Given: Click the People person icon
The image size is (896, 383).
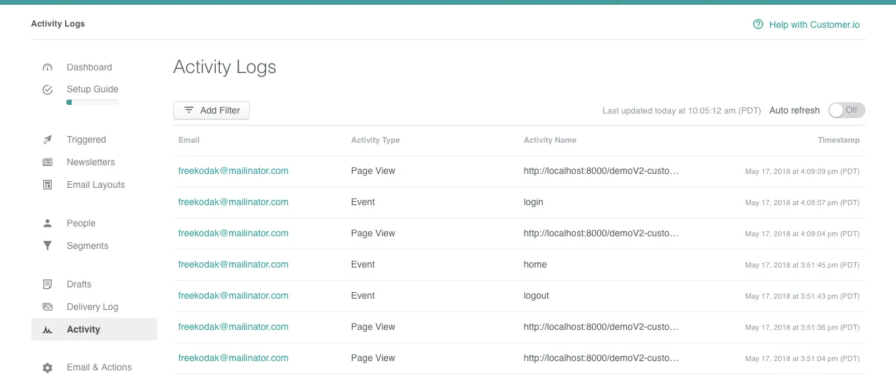Looking at the screenshot, I should click(x=47, y=224).
